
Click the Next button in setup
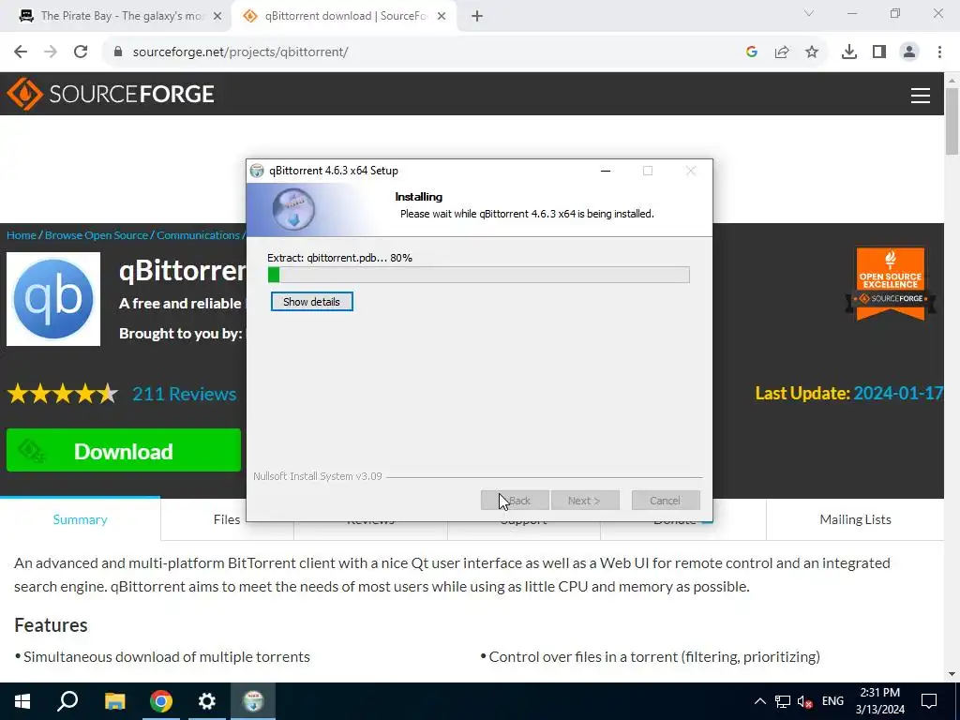tap(585, 501)
